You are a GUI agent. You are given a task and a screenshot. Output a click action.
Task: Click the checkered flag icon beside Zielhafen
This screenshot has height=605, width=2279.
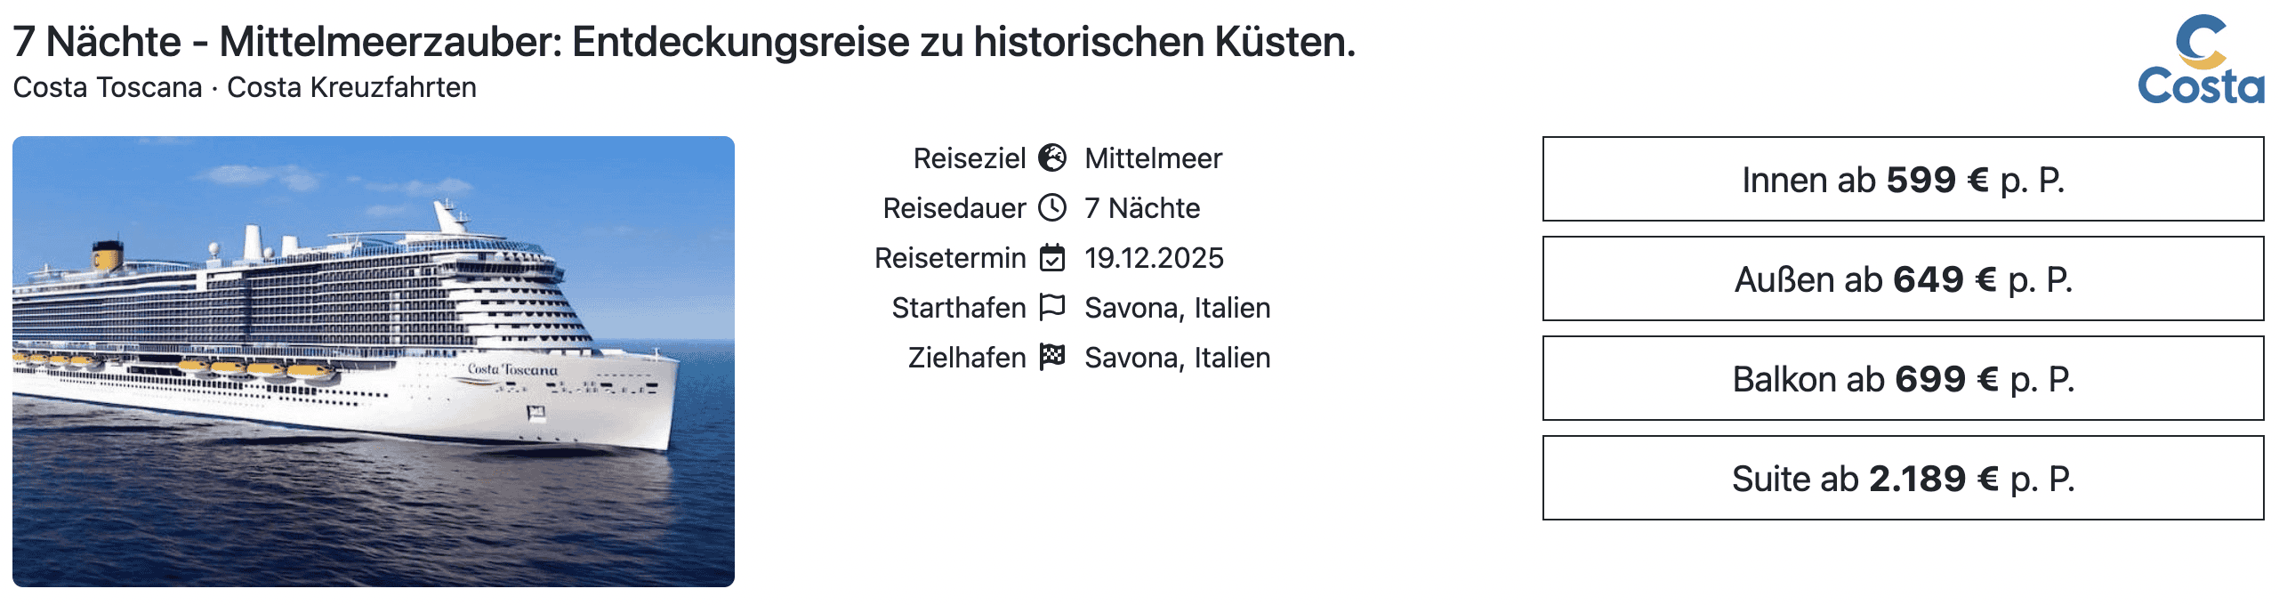[x=1052, y=358]
